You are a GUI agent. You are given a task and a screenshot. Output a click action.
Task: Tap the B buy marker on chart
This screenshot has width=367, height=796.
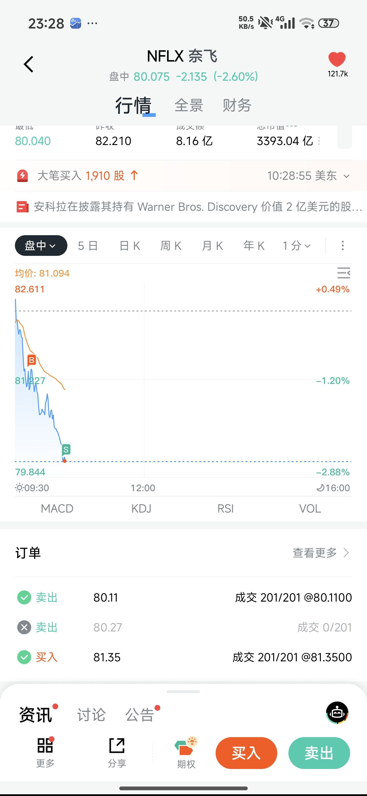coord(32,360)
